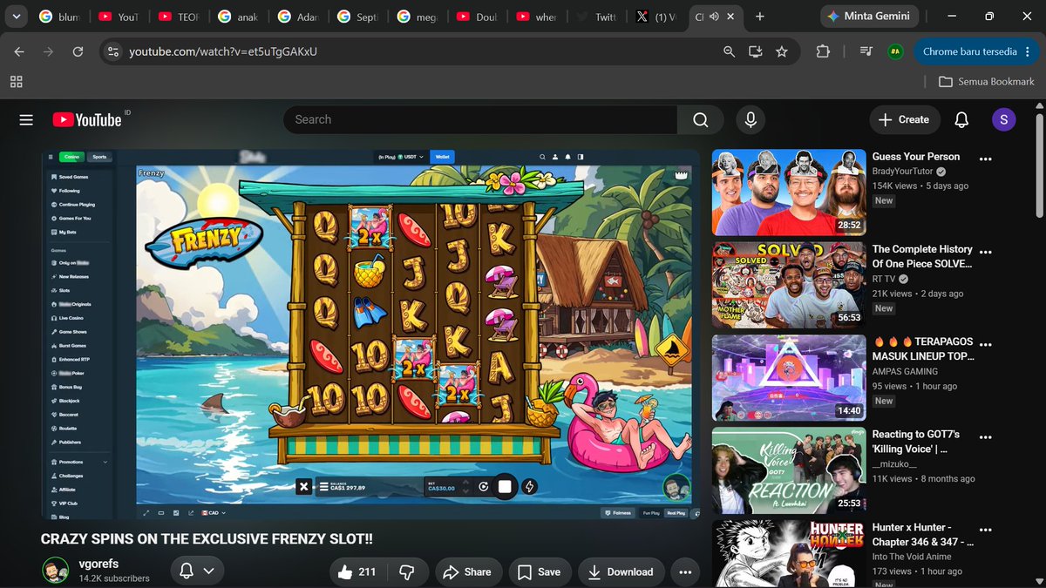The height and width of the screenshot is (588, 1046).
Task: Go to YouTube home via the logo
Action: (87, 120)
